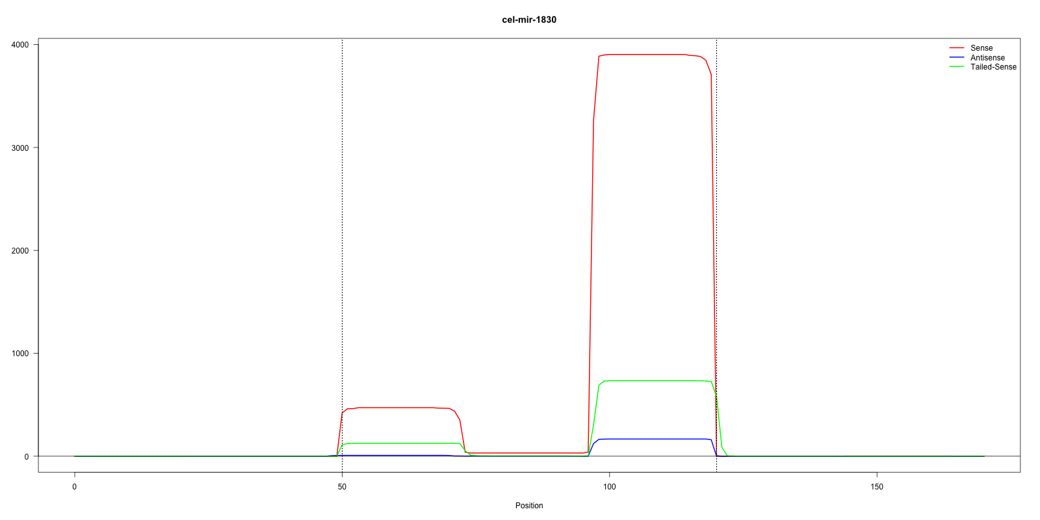The height and width of the screenshot is (520, 1040).
Task: Click the x-axis tick label 50
Action: (342, 487)
